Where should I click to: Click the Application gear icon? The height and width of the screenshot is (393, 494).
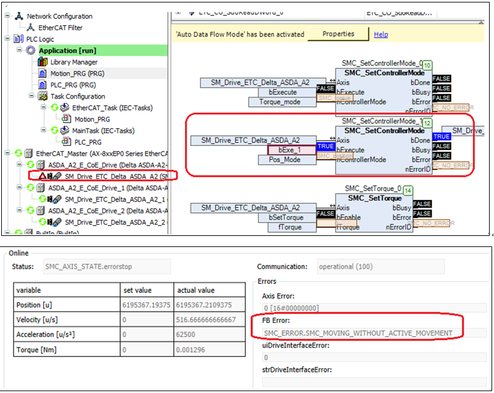[31, 51]
